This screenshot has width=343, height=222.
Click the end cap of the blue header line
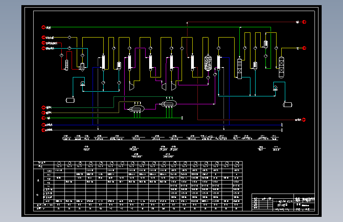(x=282, y=125)
